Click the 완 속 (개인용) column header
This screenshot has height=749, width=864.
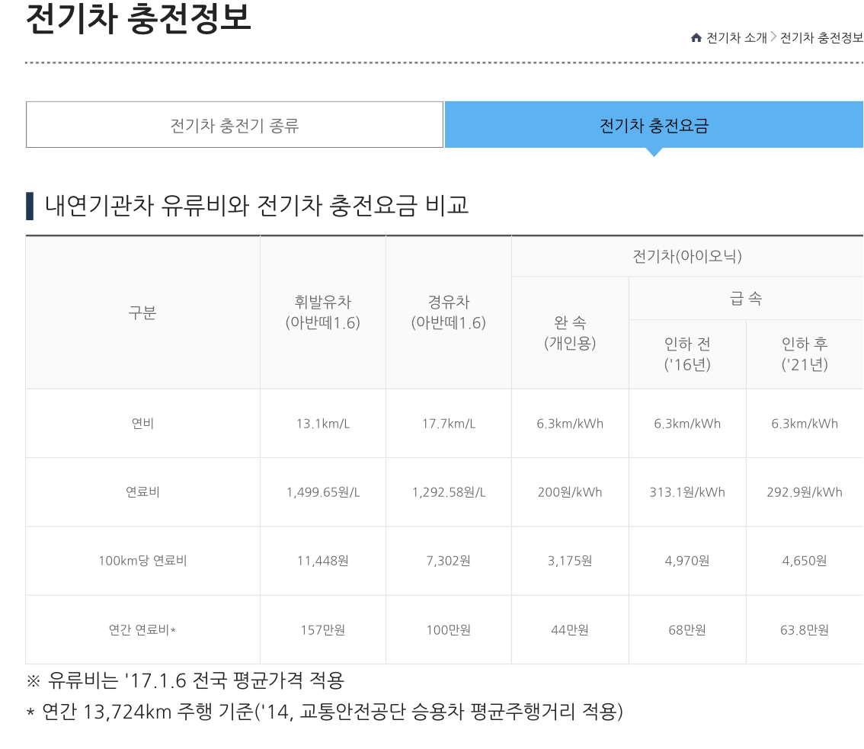571,333
